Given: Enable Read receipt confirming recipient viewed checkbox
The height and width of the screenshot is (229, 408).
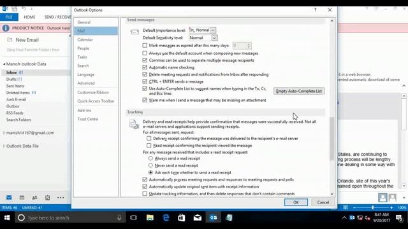Looking at the screenshot, I should pos(149,146).
